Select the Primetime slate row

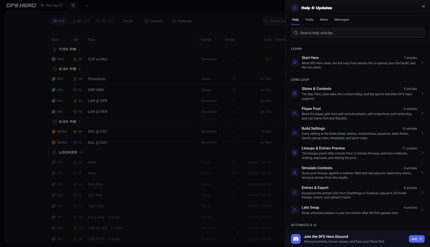167,79
